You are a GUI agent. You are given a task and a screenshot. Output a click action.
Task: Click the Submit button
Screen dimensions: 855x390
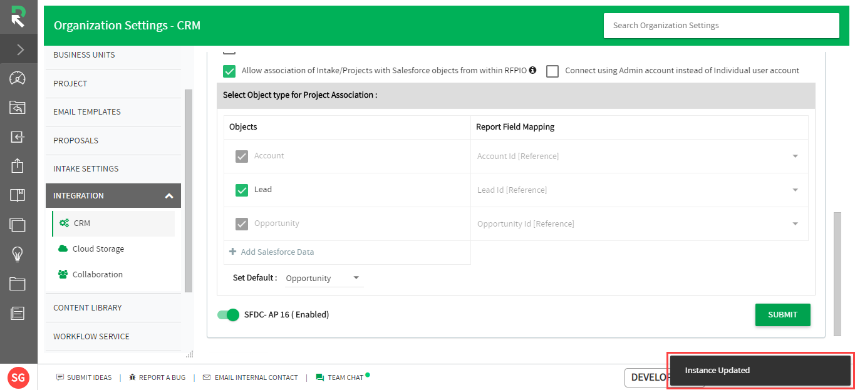pos(783,315)
